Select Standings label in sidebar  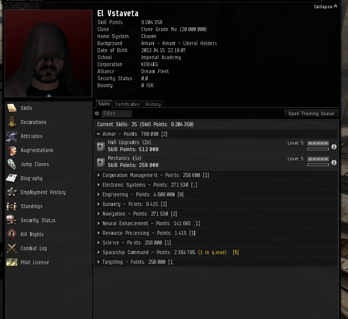pyautogui.click(x=31, y=206)
